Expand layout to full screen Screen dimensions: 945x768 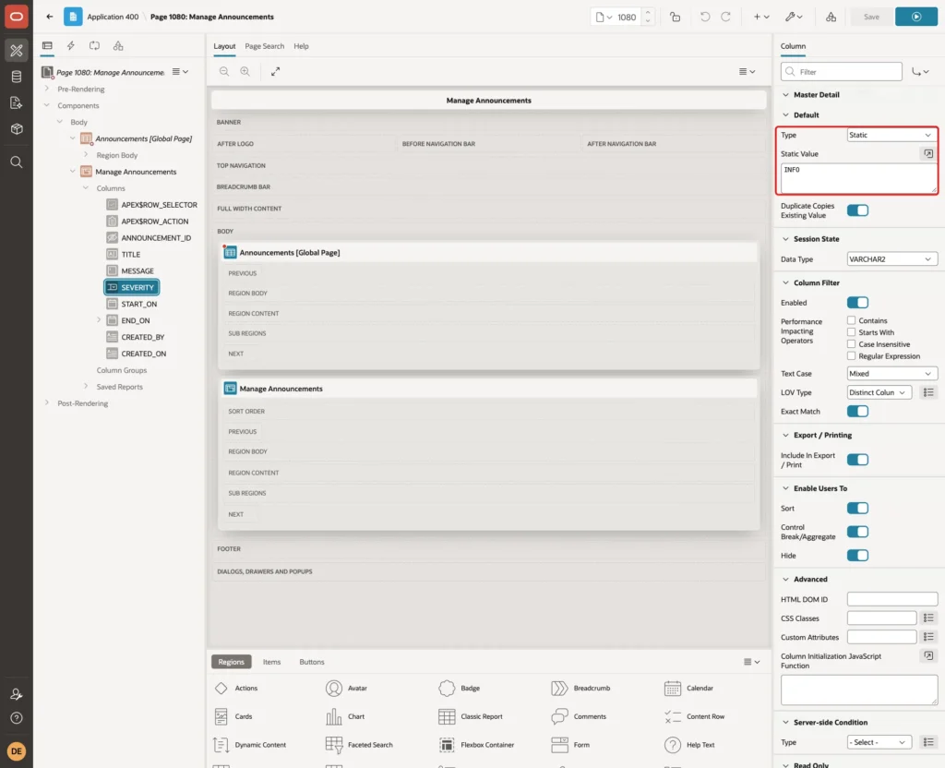(275, 71)
